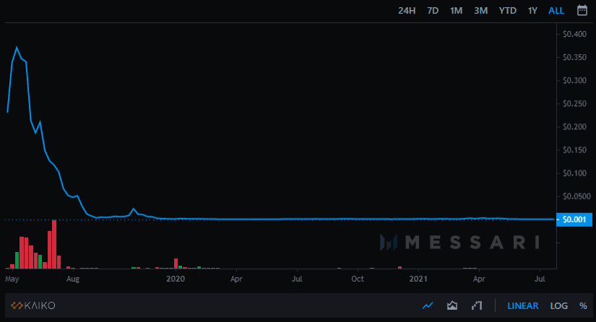
Task: Select the 3M time range
Action: (x=481, y=11)
